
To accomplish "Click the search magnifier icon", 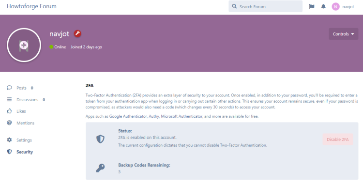I will [x=234, y=6].
